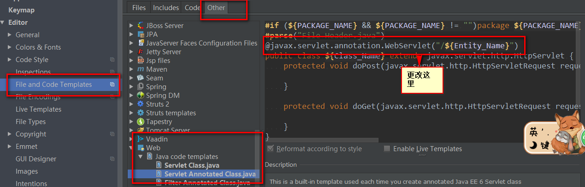This screenshot has width=585, height=187.
Task: Click the Jsp files icon
Action: (x=141, y=61)
